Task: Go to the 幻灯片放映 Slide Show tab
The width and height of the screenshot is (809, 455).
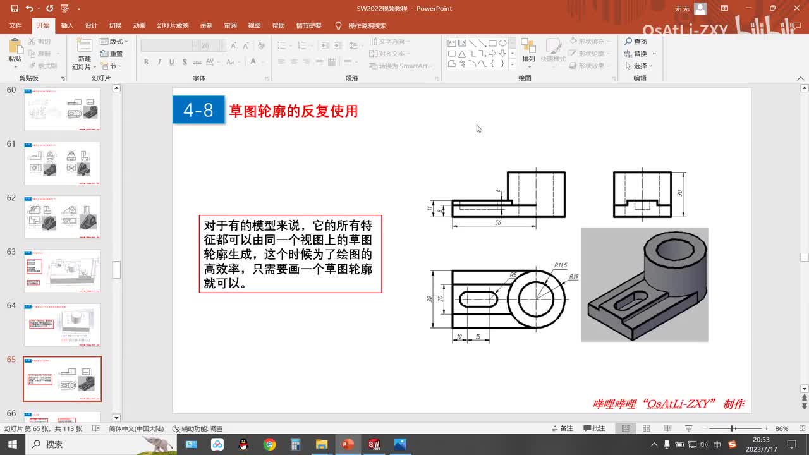Action: [173, 26]
